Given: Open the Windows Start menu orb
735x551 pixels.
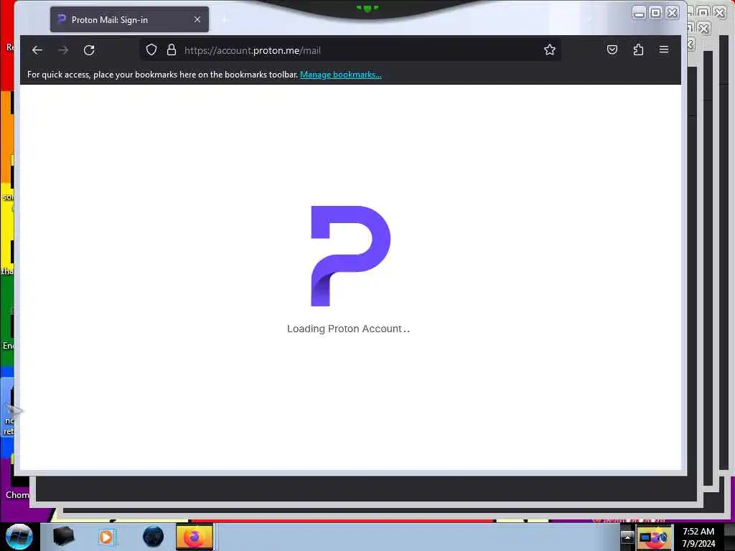Looking at the screenshot, I should point(19,537).
